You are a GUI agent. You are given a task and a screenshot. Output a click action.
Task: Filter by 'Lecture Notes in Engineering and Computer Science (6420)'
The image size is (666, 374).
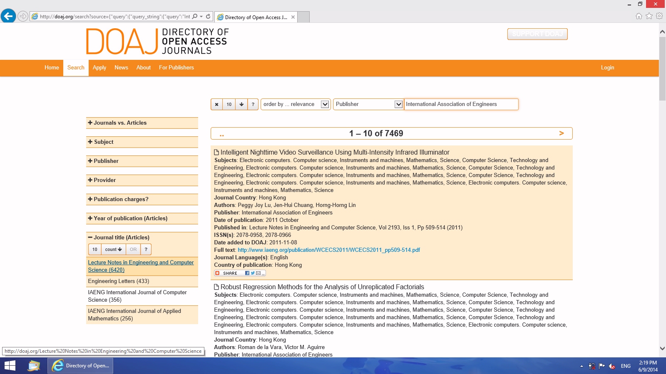click(141, 266)
